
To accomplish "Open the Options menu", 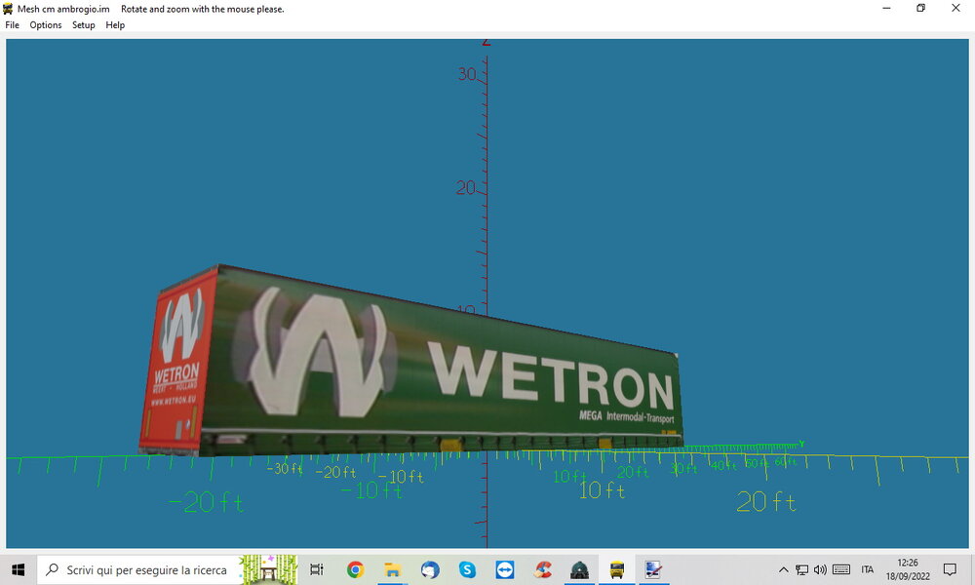I will tap(46, 25).
